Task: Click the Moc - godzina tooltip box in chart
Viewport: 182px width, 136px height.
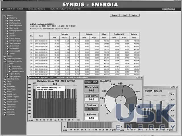Action: pyautogui.click(x=51, y=89)
